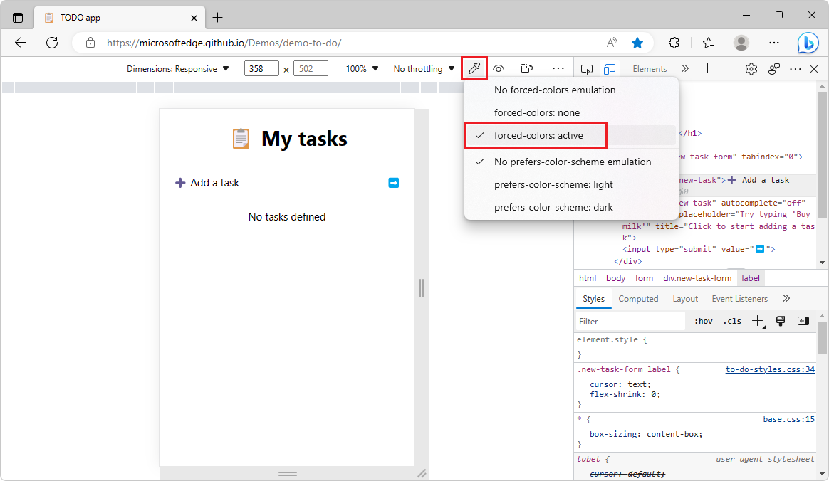Viewport: 829px width, 481px height.
Task: Open a new browser tab
Action: pos(217,17)
